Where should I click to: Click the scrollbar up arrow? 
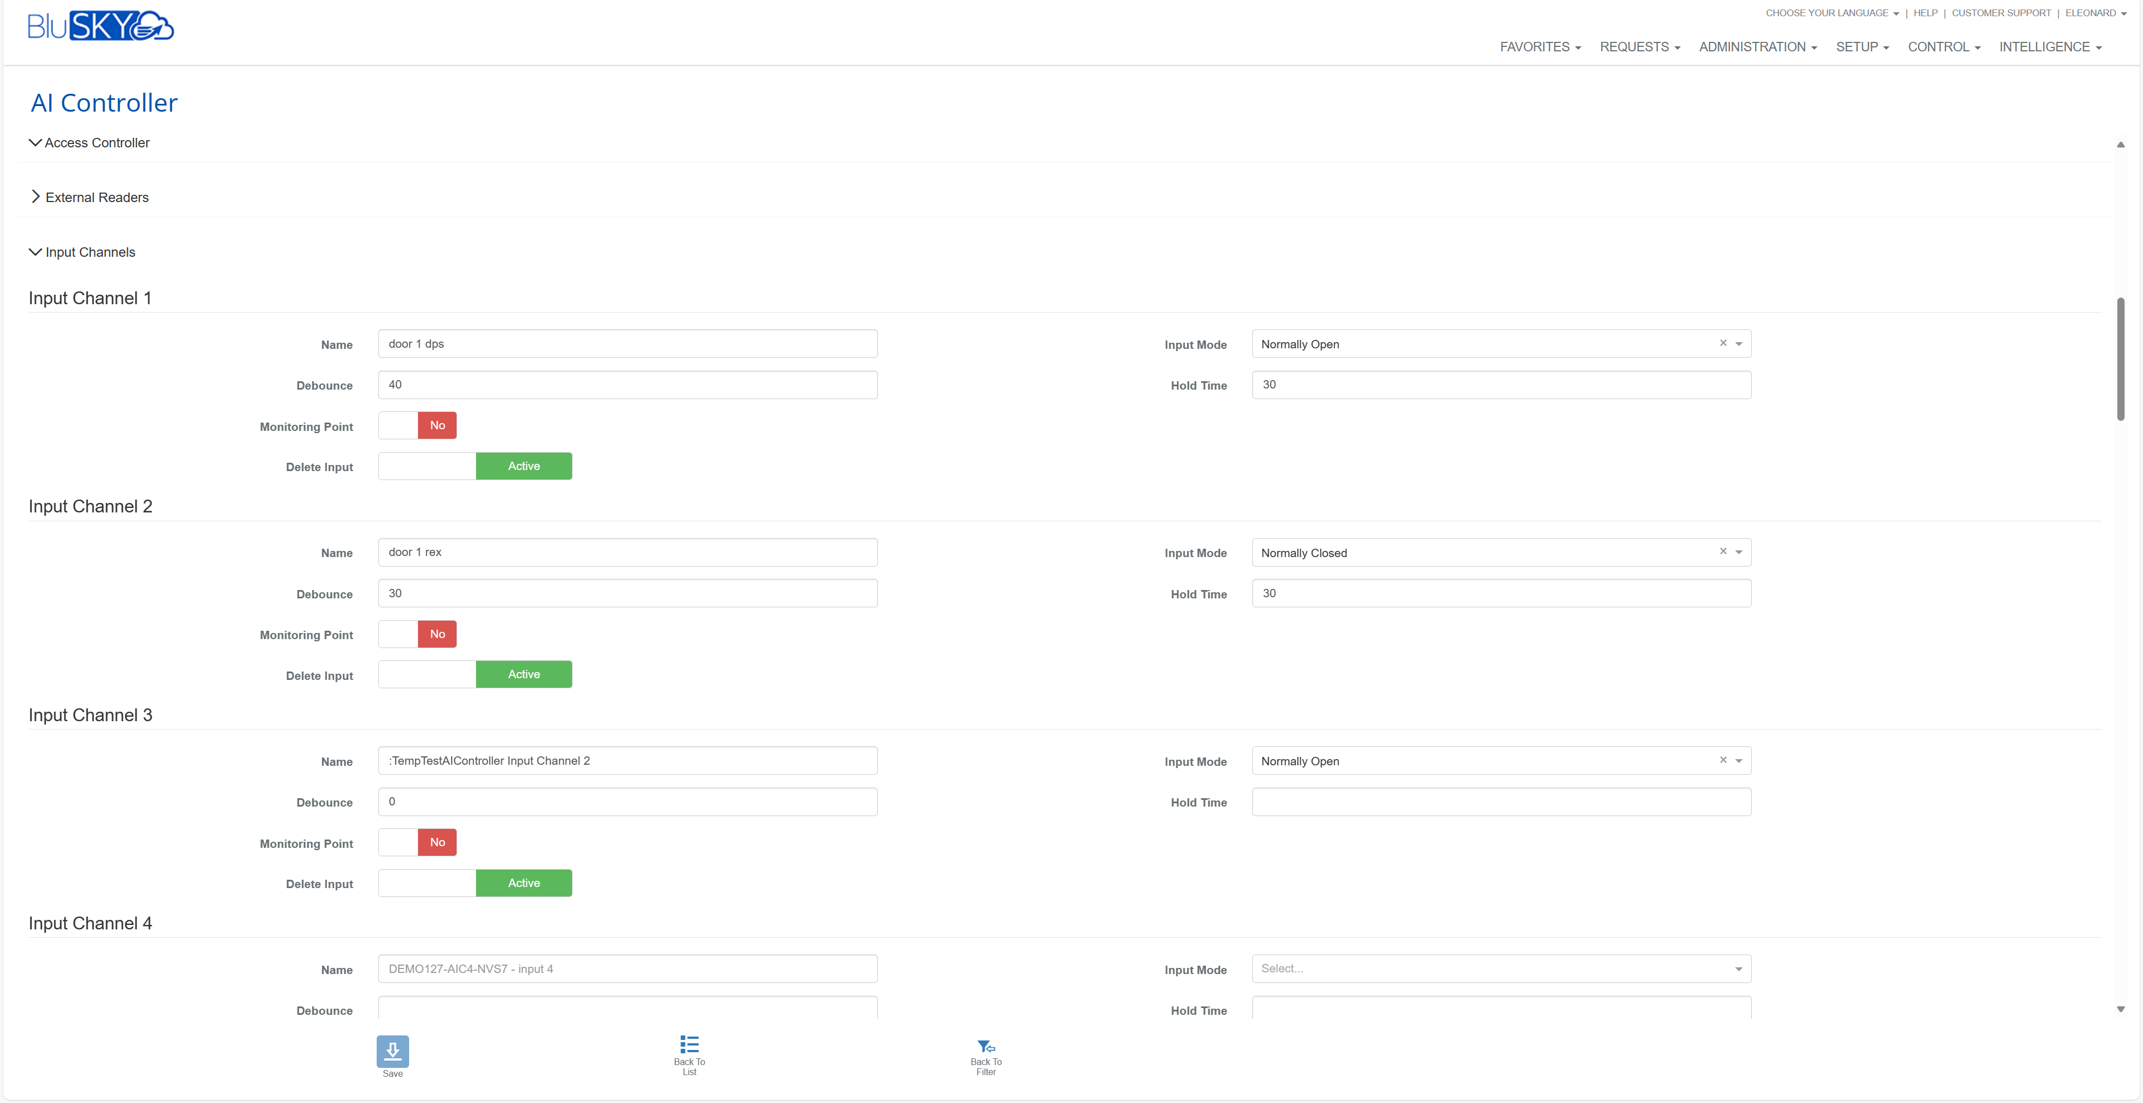pyautogui.click(x=2121, y=144)
